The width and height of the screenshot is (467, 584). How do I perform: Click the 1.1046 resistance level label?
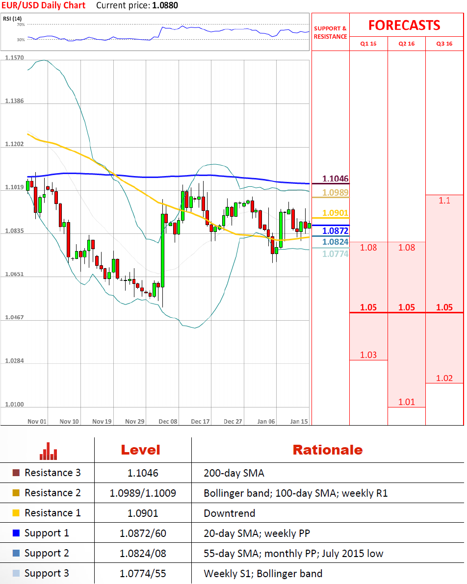(x=335, y=178)
